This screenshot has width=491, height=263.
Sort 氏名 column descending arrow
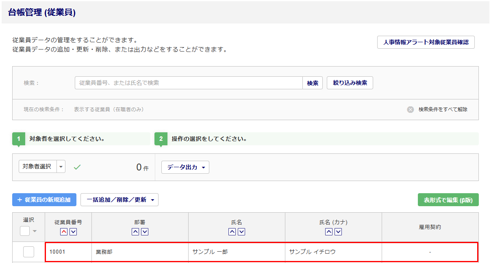[241, 232]
